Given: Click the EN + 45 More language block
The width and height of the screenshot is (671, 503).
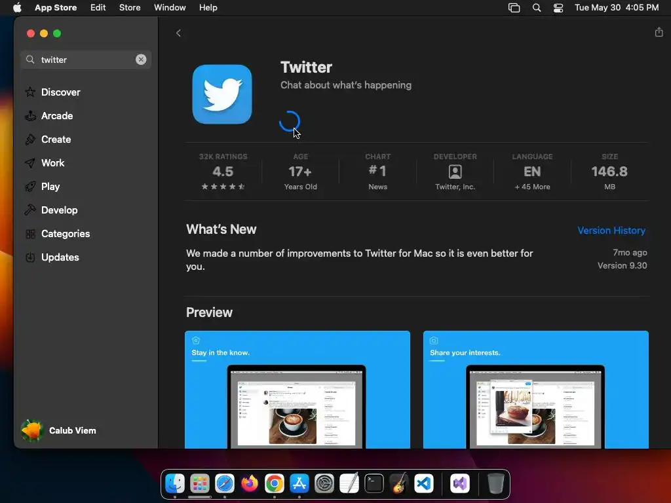Looking at the screenshot, I should pos(532,172).
